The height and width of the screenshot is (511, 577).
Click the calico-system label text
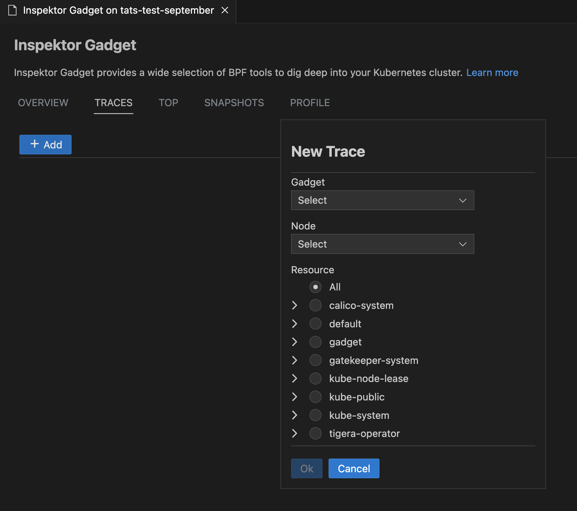361,305
